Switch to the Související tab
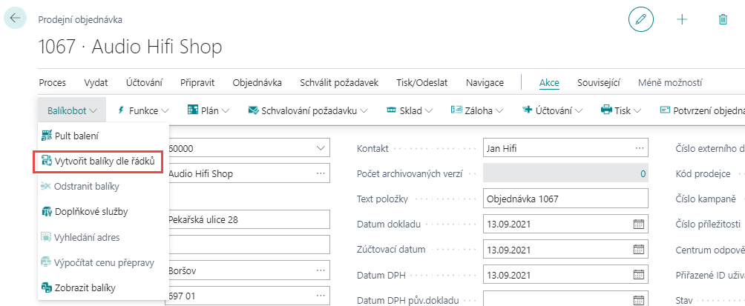Viewport: 745px width, 306px height. click(599, 82)
